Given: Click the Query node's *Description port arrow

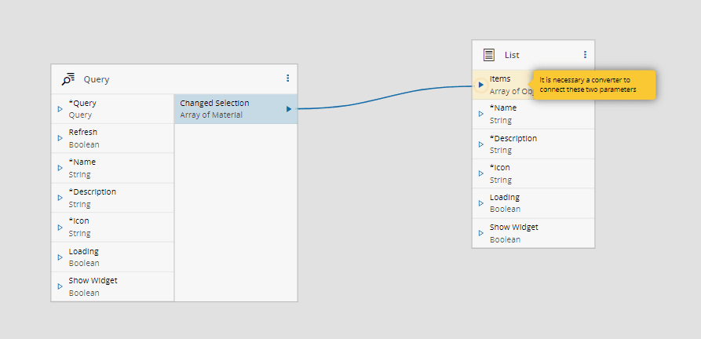Looking at the screenshot, I should (60, 198).
